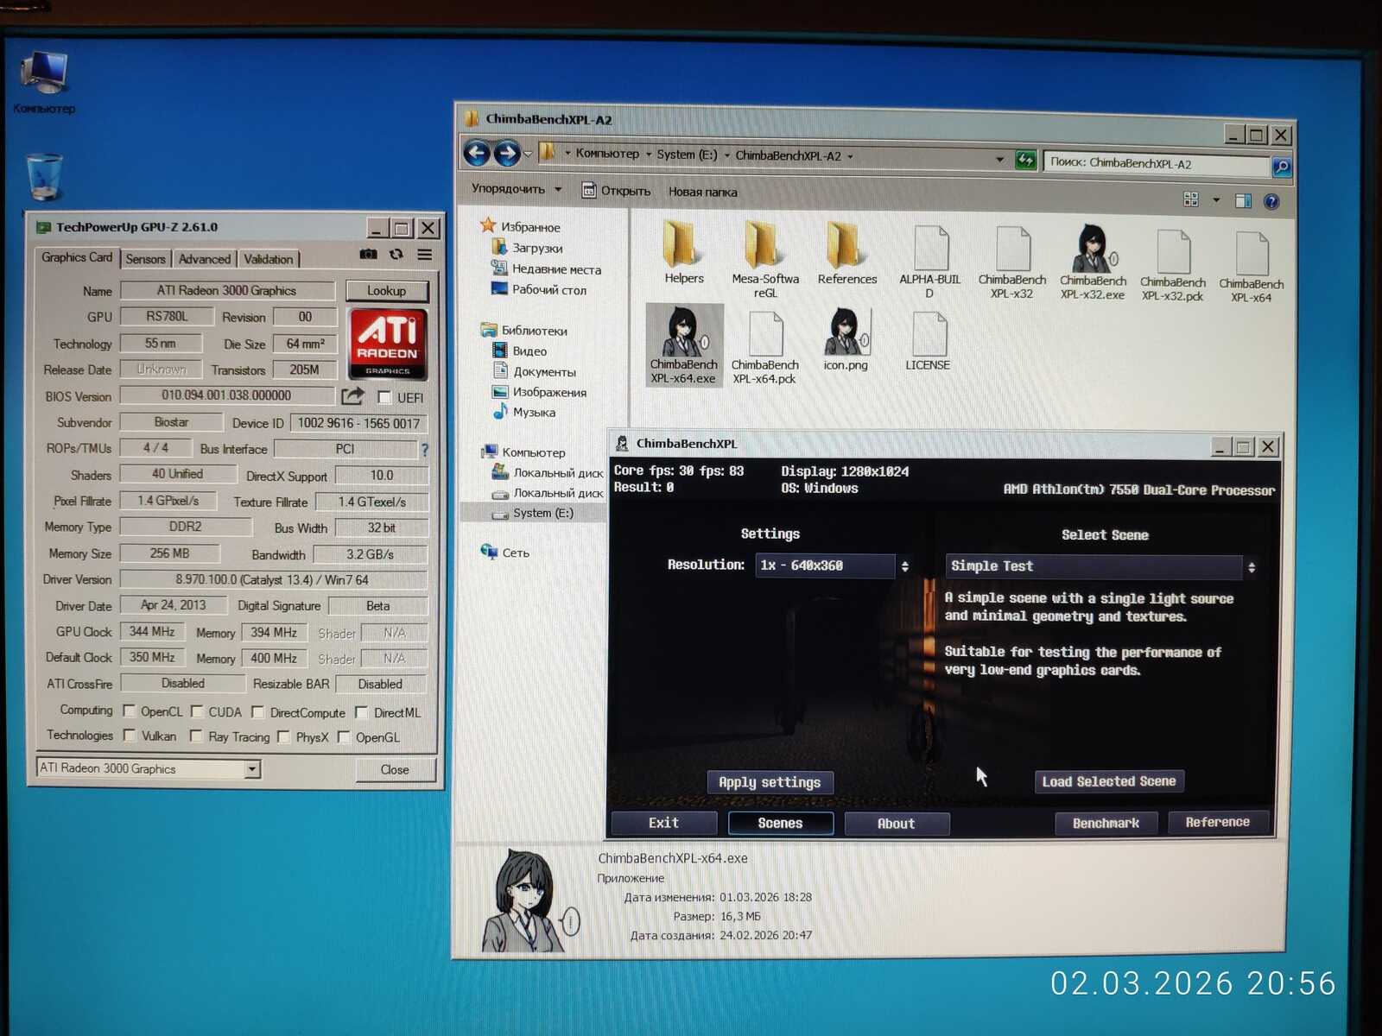Click the ATI Radeon logo in GPU-Z
1382x1036 pixels.
[387, 344]
